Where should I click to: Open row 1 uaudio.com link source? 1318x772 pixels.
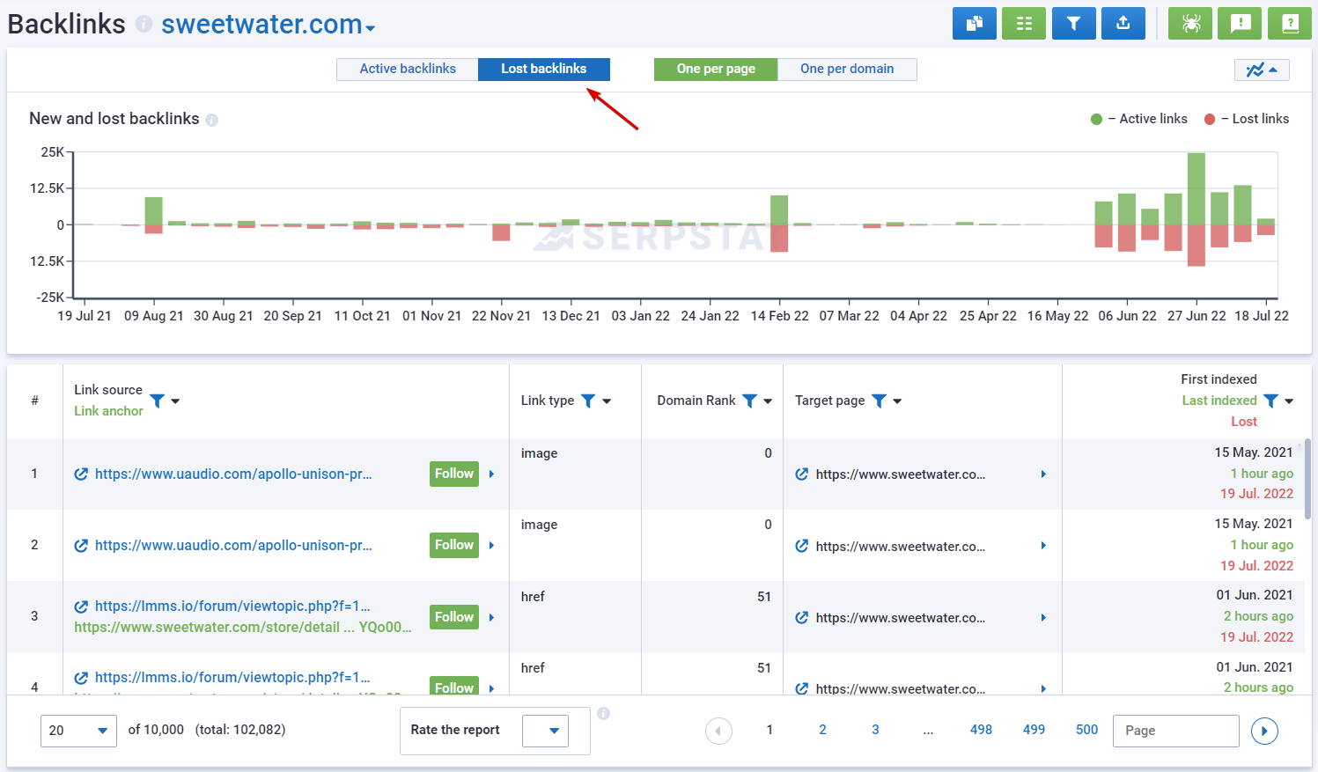pos(233,474)
